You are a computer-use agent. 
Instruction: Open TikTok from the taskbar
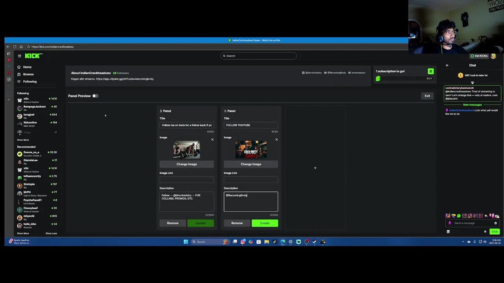click(274, 242)
